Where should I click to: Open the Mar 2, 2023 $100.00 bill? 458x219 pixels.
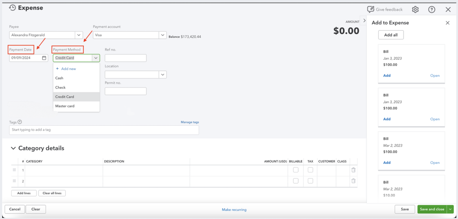click(435, 162)
